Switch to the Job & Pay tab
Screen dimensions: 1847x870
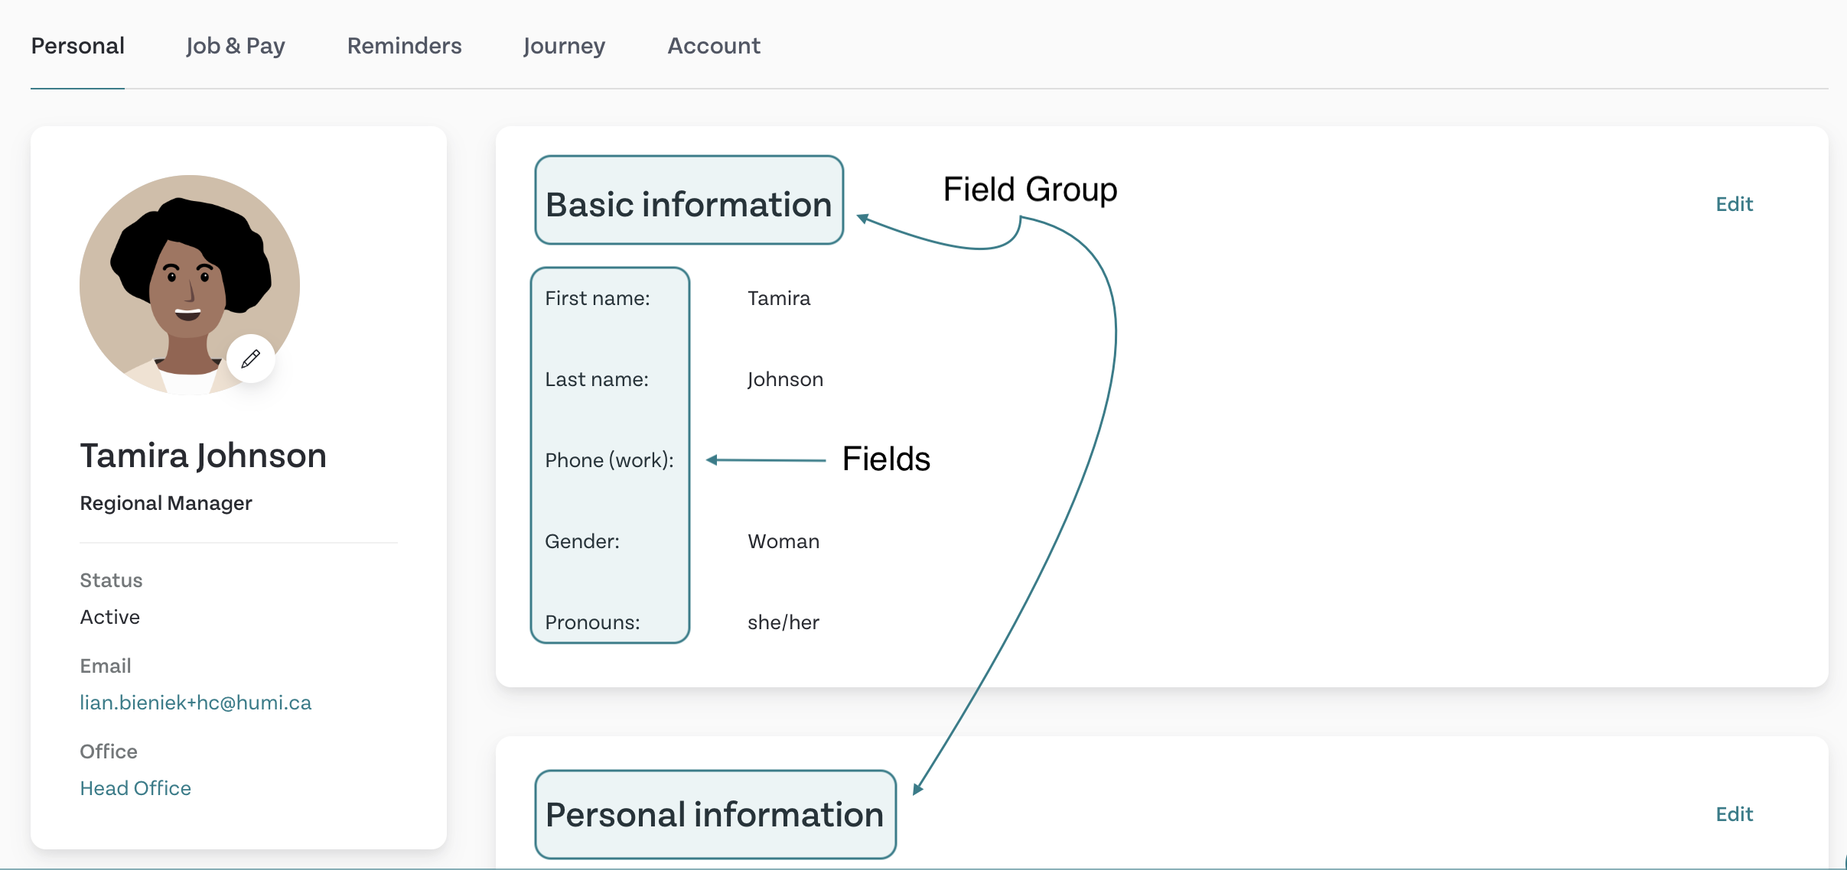pyautogui.click(x=235, y=46)
